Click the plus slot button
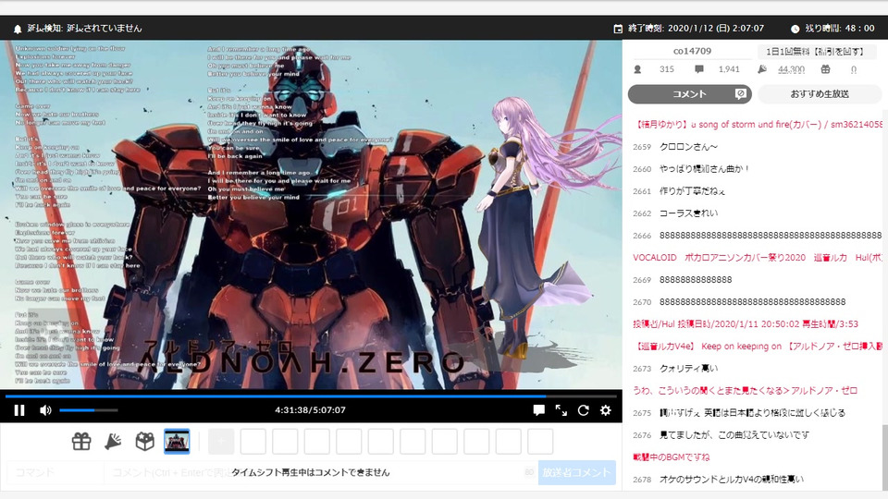 (221, 442)
